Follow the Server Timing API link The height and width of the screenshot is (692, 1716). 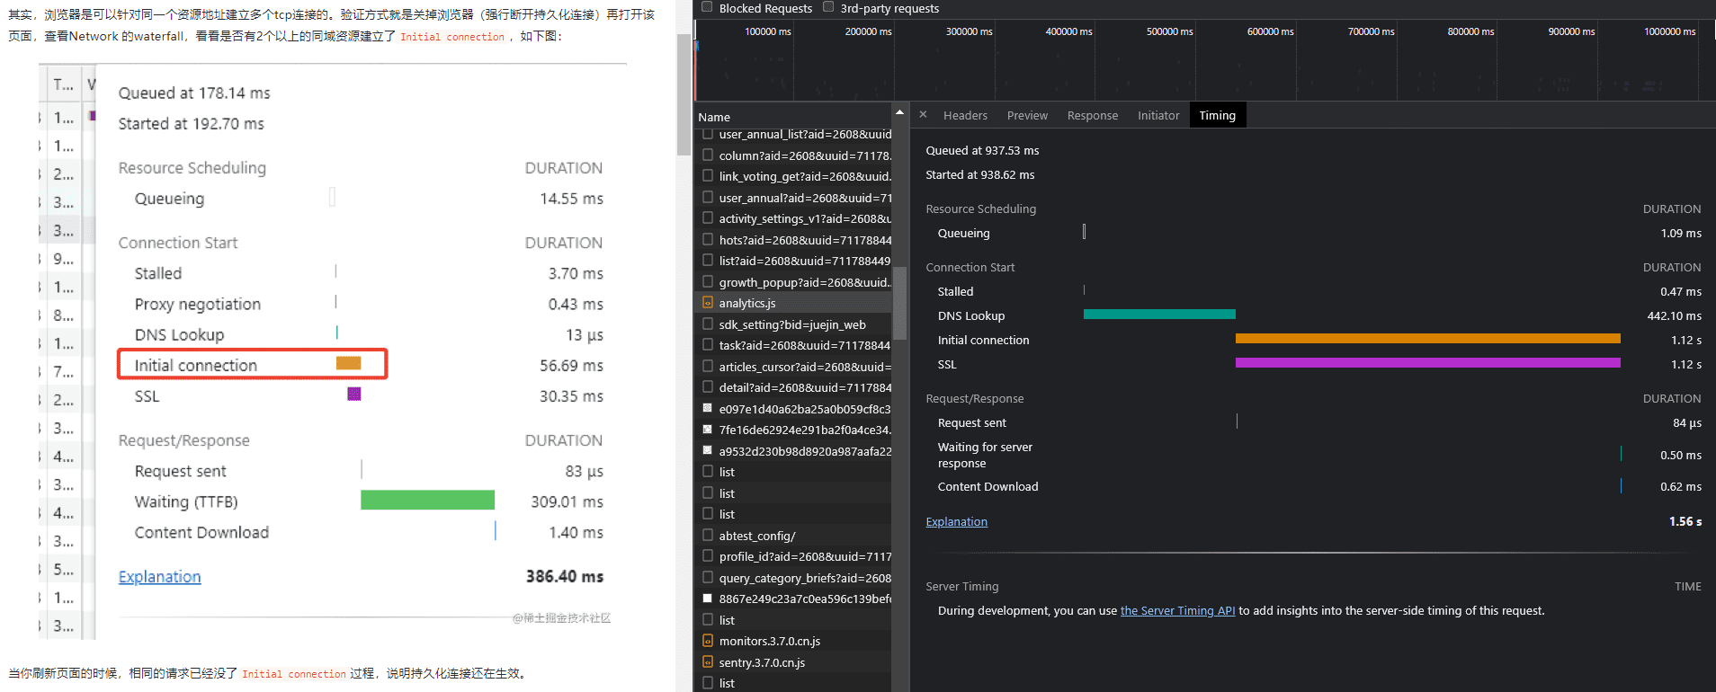(1177, 610)
